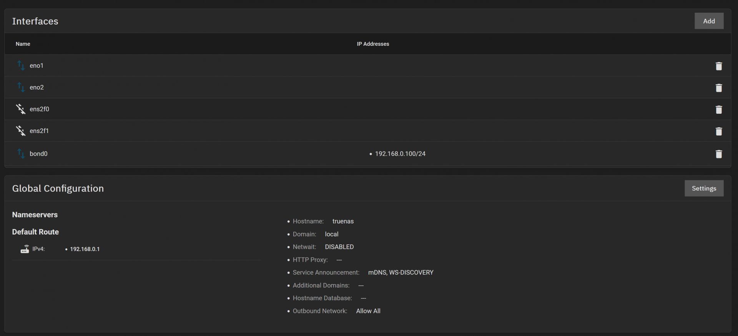Click the ens2f0 disconnected link icon
The height and width of the screenshot is (336, 738).
coord(21,109)
